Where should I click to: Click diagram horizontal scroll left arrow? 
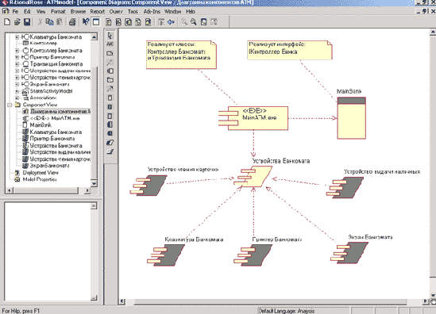pyautogui.click(x=122, y=301)
